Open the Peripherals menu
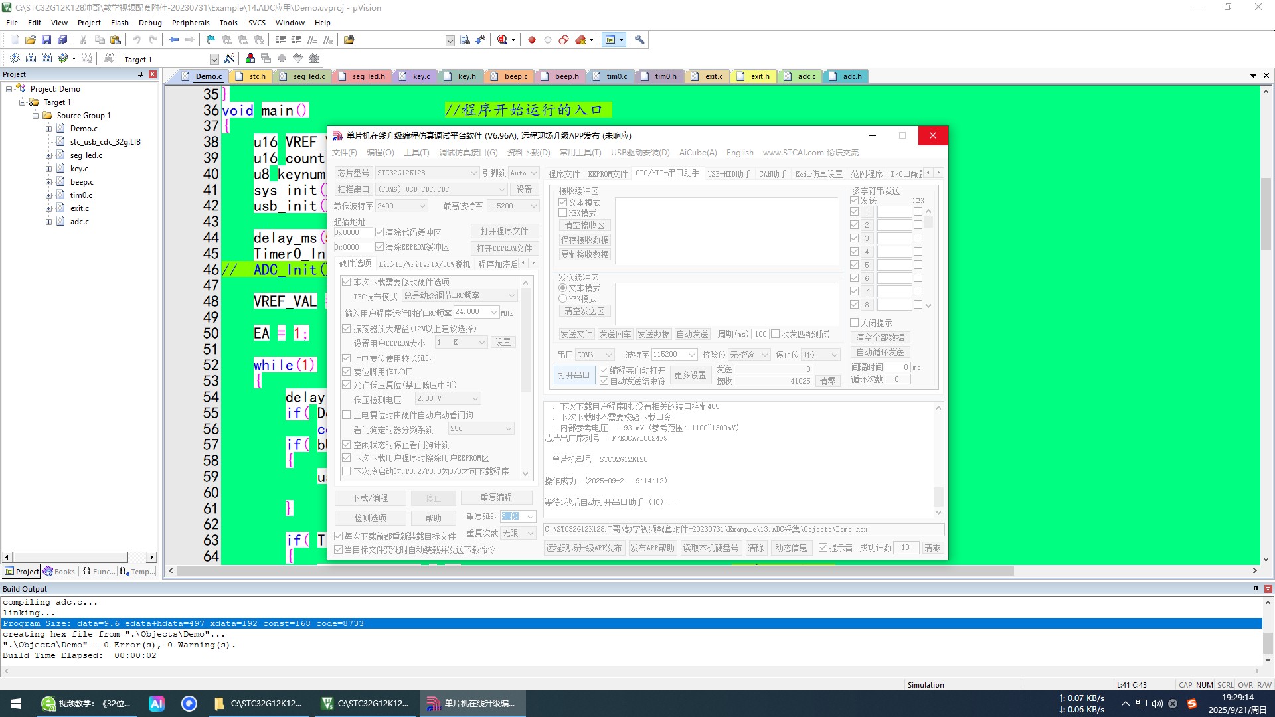The image size is (1275, 717). pos(191,22)
